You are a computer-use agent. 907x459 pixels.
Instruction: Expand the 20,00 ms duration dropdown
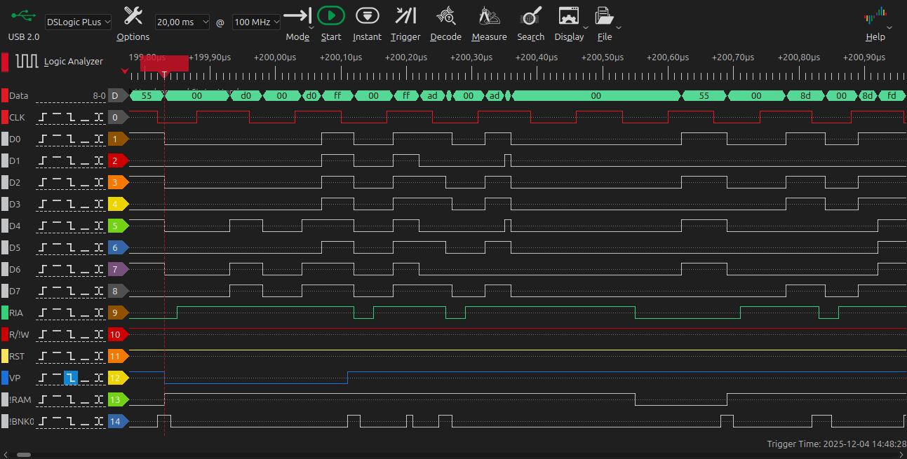coord(182,22)
